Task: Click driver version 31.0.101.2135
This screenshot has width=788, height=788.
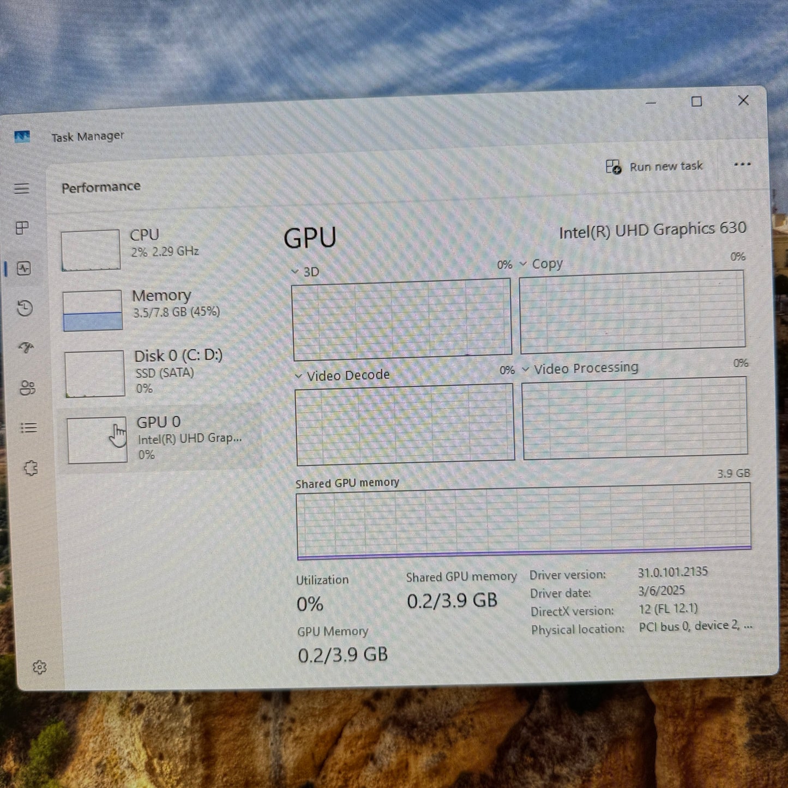Action: coord(673,572)
